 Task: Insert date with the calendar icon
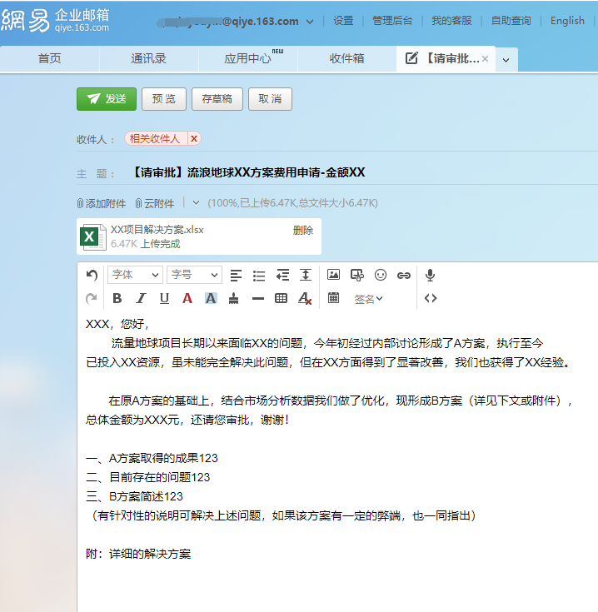333,298
